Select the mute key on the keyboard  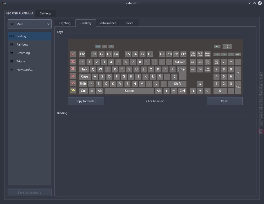[217, 46]
